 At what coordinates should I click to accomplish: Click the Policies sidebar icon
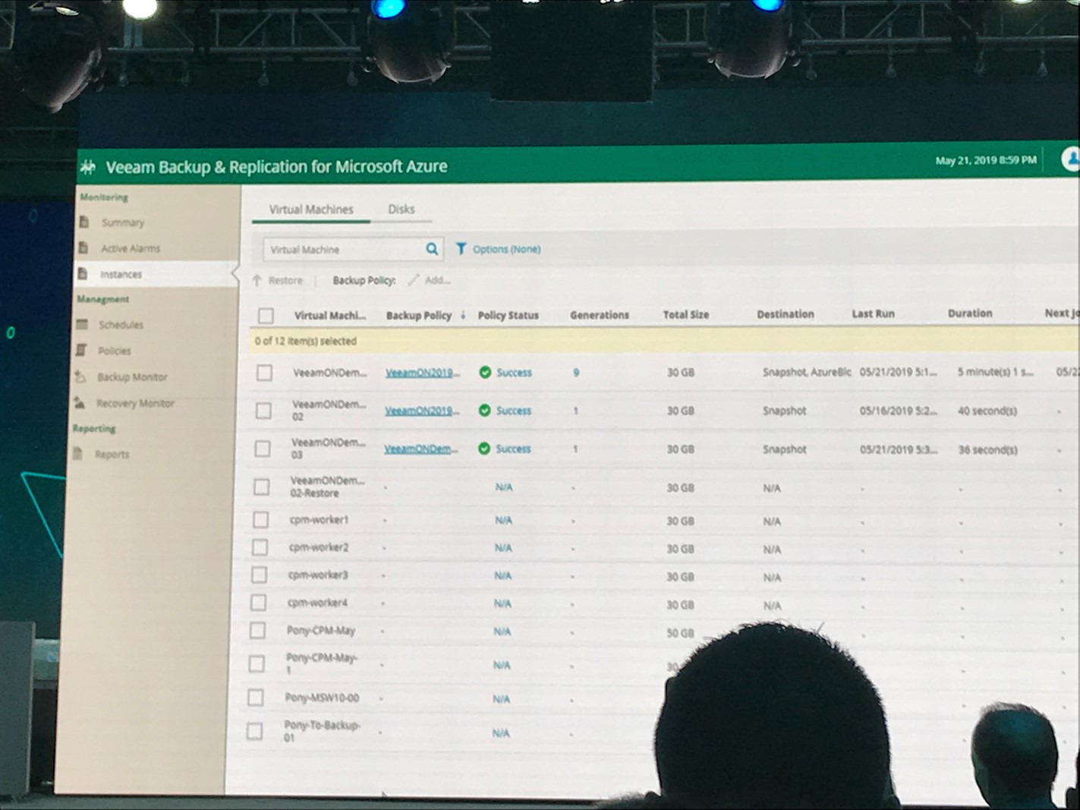coord(82,350)
